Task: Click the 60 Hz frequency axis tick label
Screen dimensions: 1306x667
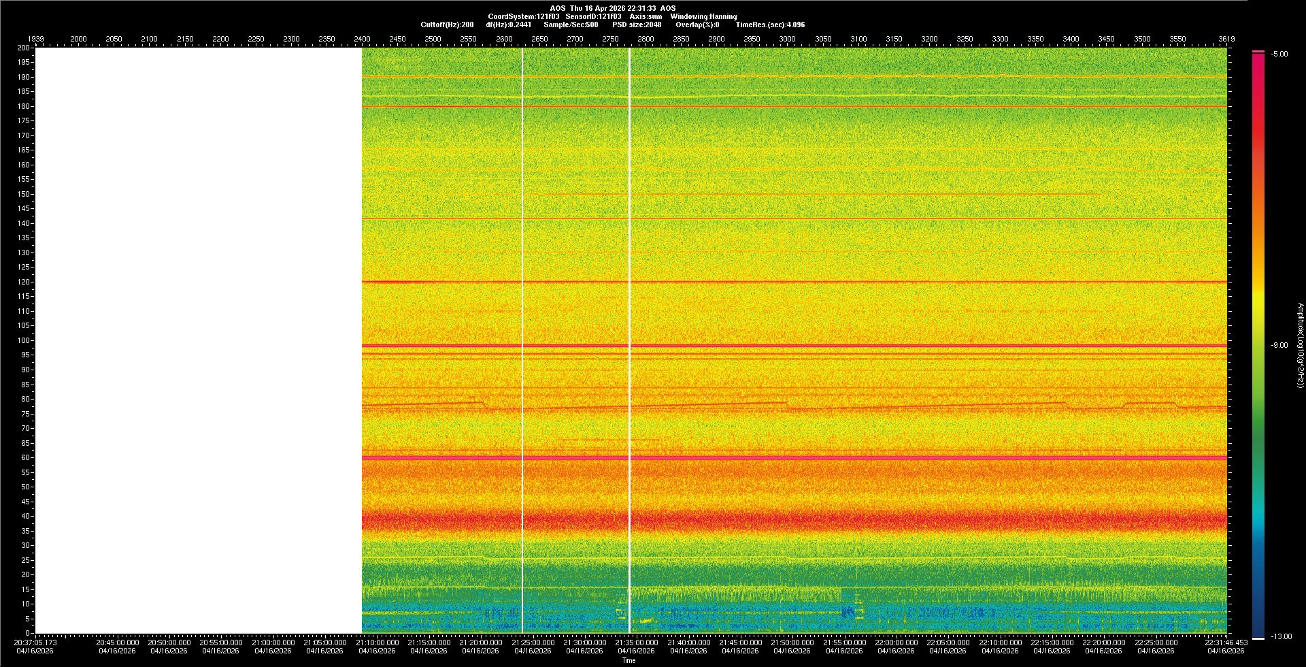Action: [24, 458]
